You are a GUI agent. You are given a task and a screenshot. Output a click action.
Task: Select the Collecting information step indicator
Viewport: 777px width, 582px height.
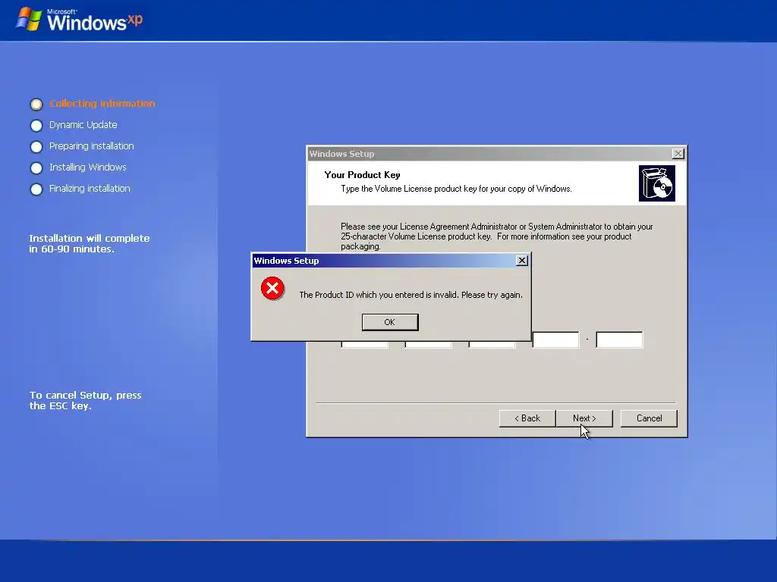pos(36,104)
